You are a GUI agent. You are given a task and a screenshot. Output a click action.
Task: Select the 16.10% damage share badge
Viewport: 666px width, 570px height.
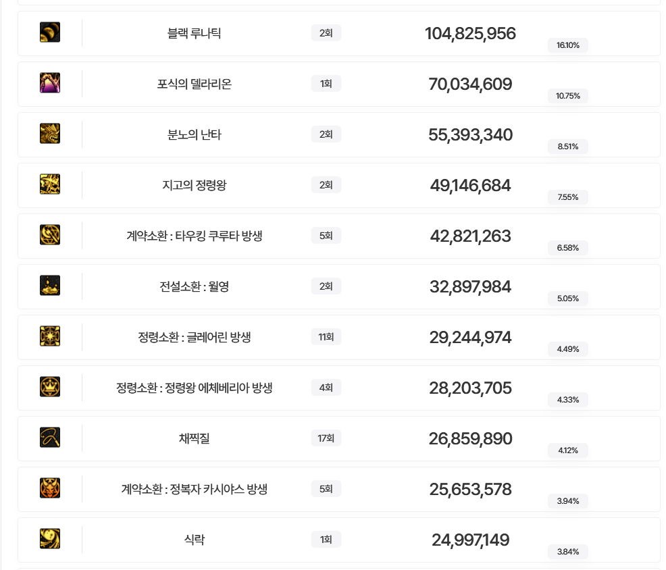[x=568, y=45]
